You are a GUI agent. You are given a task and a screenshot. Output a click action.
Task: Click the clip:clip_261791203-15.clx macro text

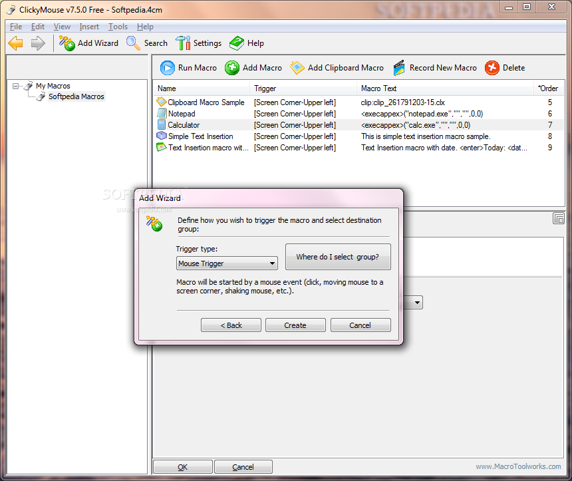pos(403,102)
